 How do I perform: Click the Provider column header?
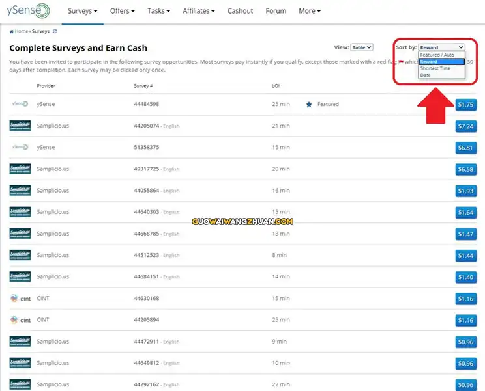[x=46, y=86]
